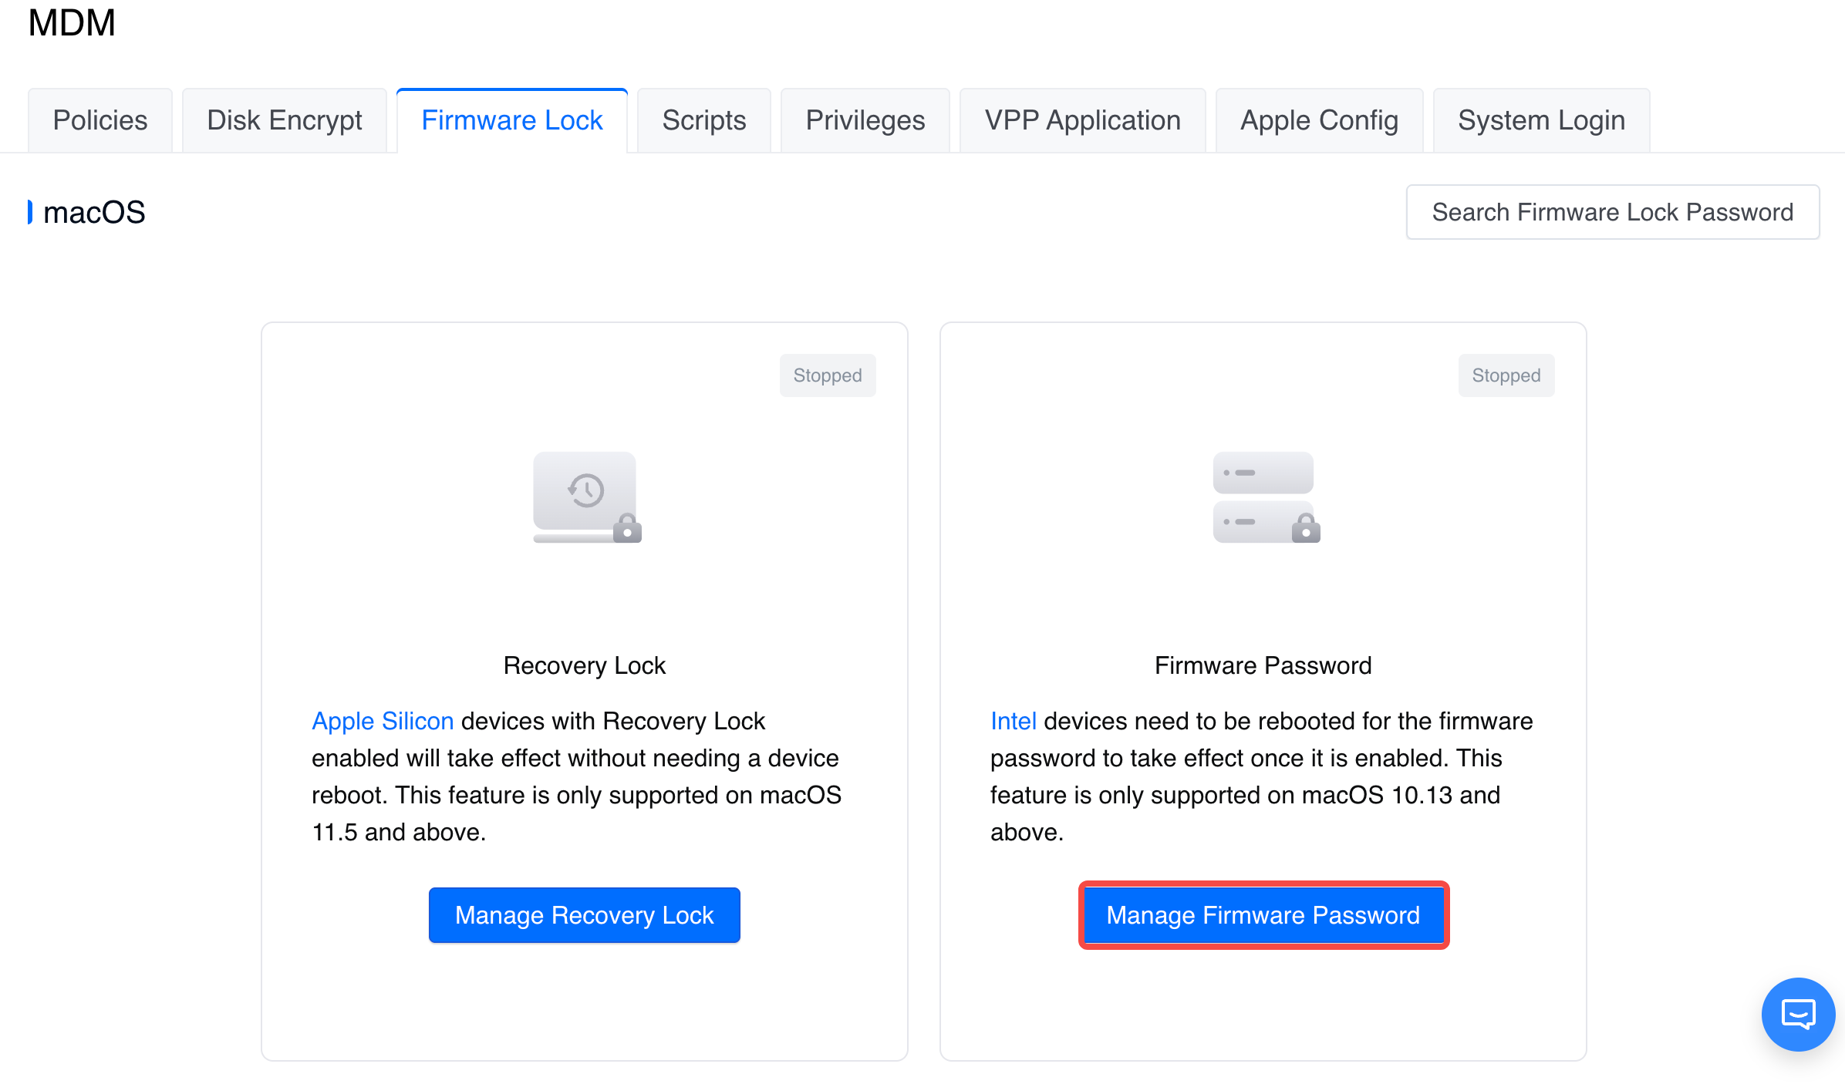Open the chat support bubble icon
Image resolution: width=1845 pixels, height=1084 pixels.
1797,1014
